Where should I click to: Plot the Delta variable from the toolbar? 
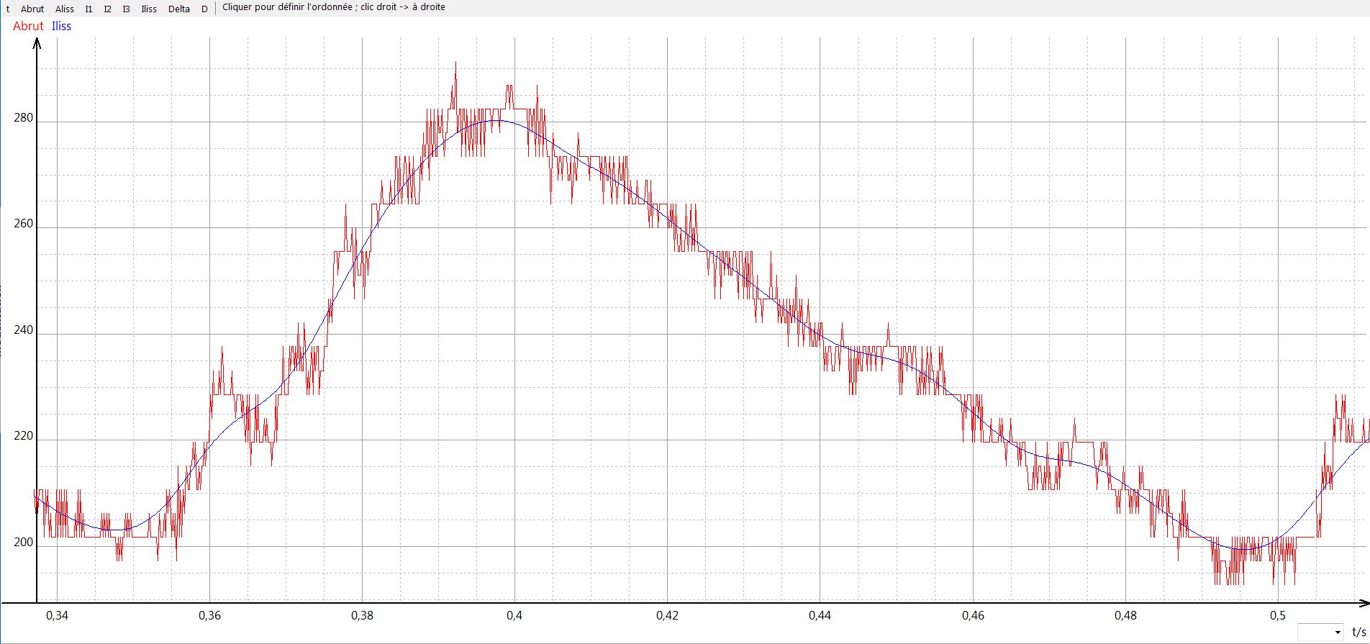point(179,9)
